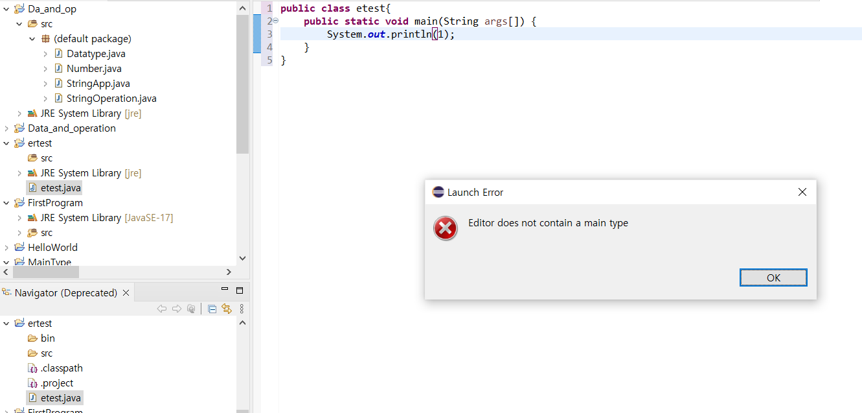The width and height of the screenshot is (862, 413).
Task: Collapse the src folder under Da_and_op
Action: pyautogui.click(x=19, y=24)
